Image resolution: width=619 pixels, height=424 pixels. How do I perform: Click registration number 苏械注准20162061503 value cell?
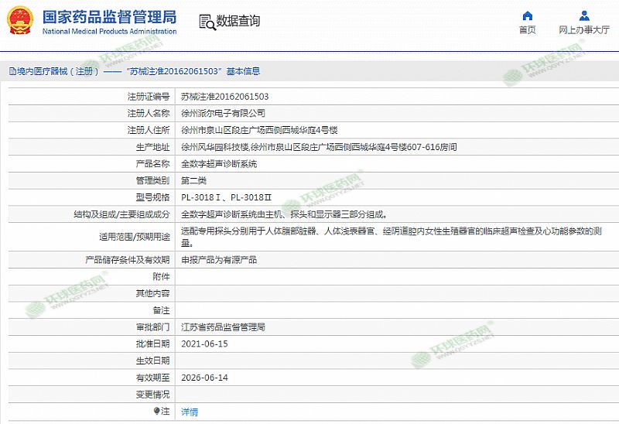(x=225, y=97)
